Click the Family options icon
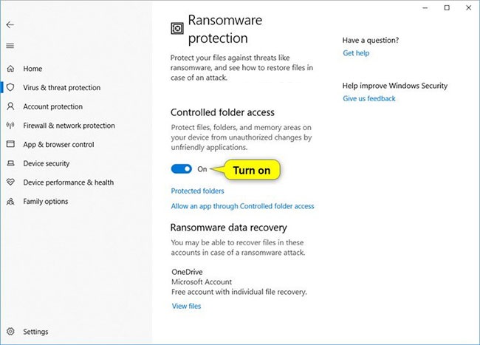 coord(10,202)
